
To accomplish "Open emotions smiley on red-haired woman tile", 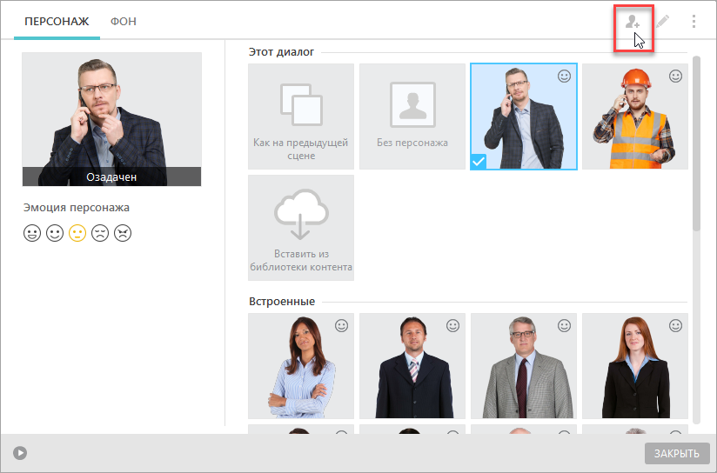I will tap(676, 325).
